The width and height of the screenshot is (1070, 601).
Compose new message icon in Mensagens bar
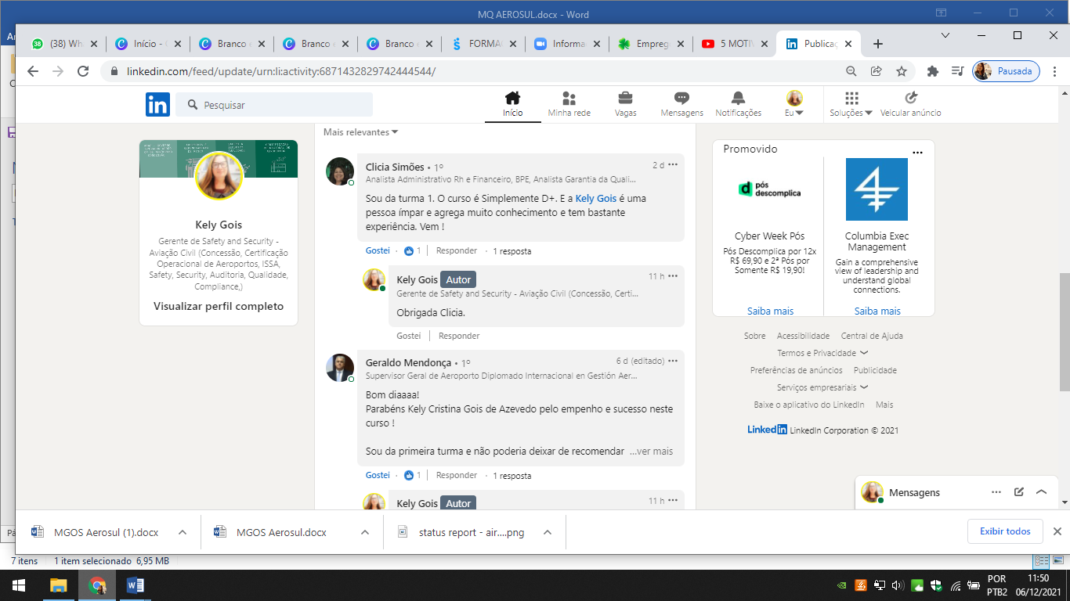click(1019, 492)
